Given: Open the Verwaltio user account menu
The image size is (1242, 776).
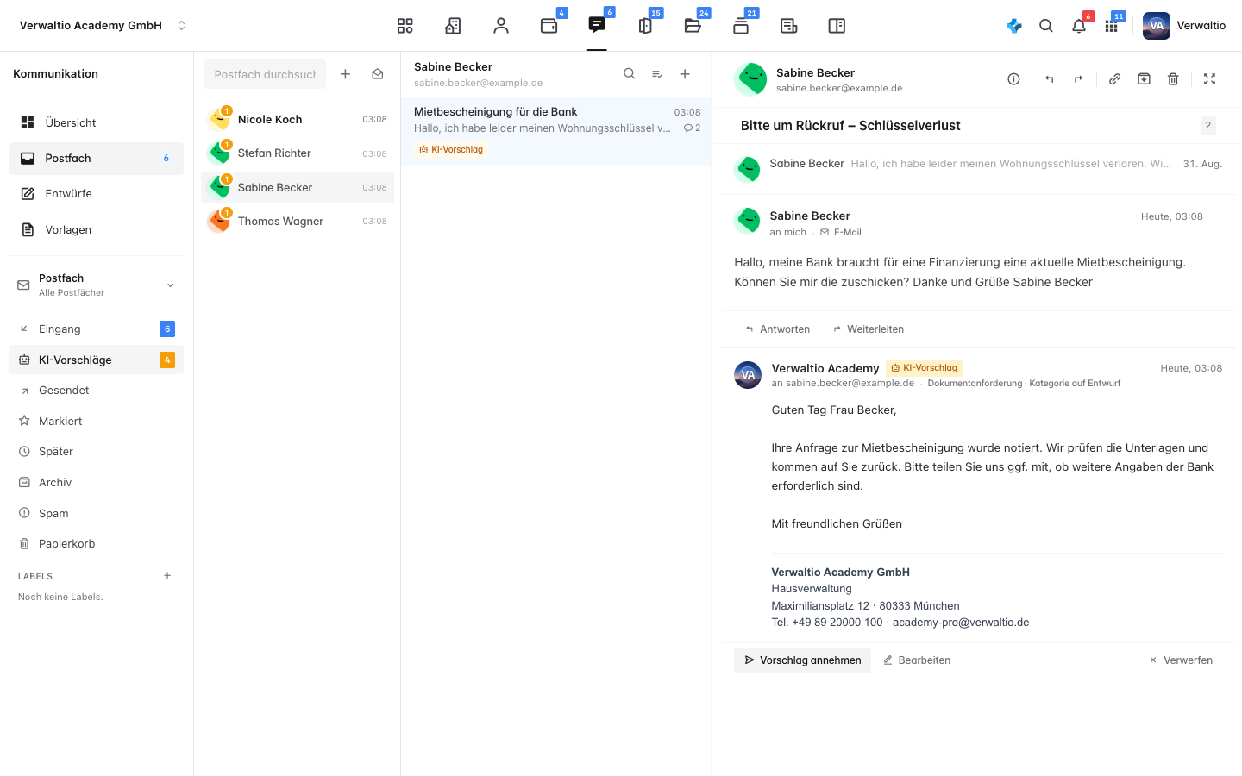Looking at the screenshot, I should click(1184, 26).
